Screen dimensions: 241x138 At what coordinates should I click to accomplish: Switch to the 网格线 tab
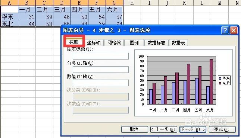click(114, 42)
